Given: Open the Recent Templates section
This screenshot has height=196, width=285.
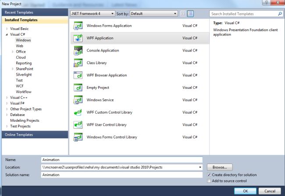Looking at the screenshot, I should (35, 12).
